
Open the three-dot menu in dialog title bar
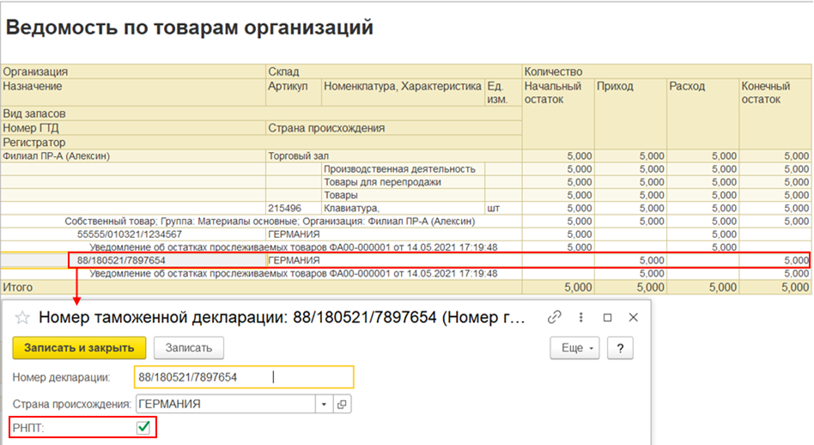pos(581,317)
